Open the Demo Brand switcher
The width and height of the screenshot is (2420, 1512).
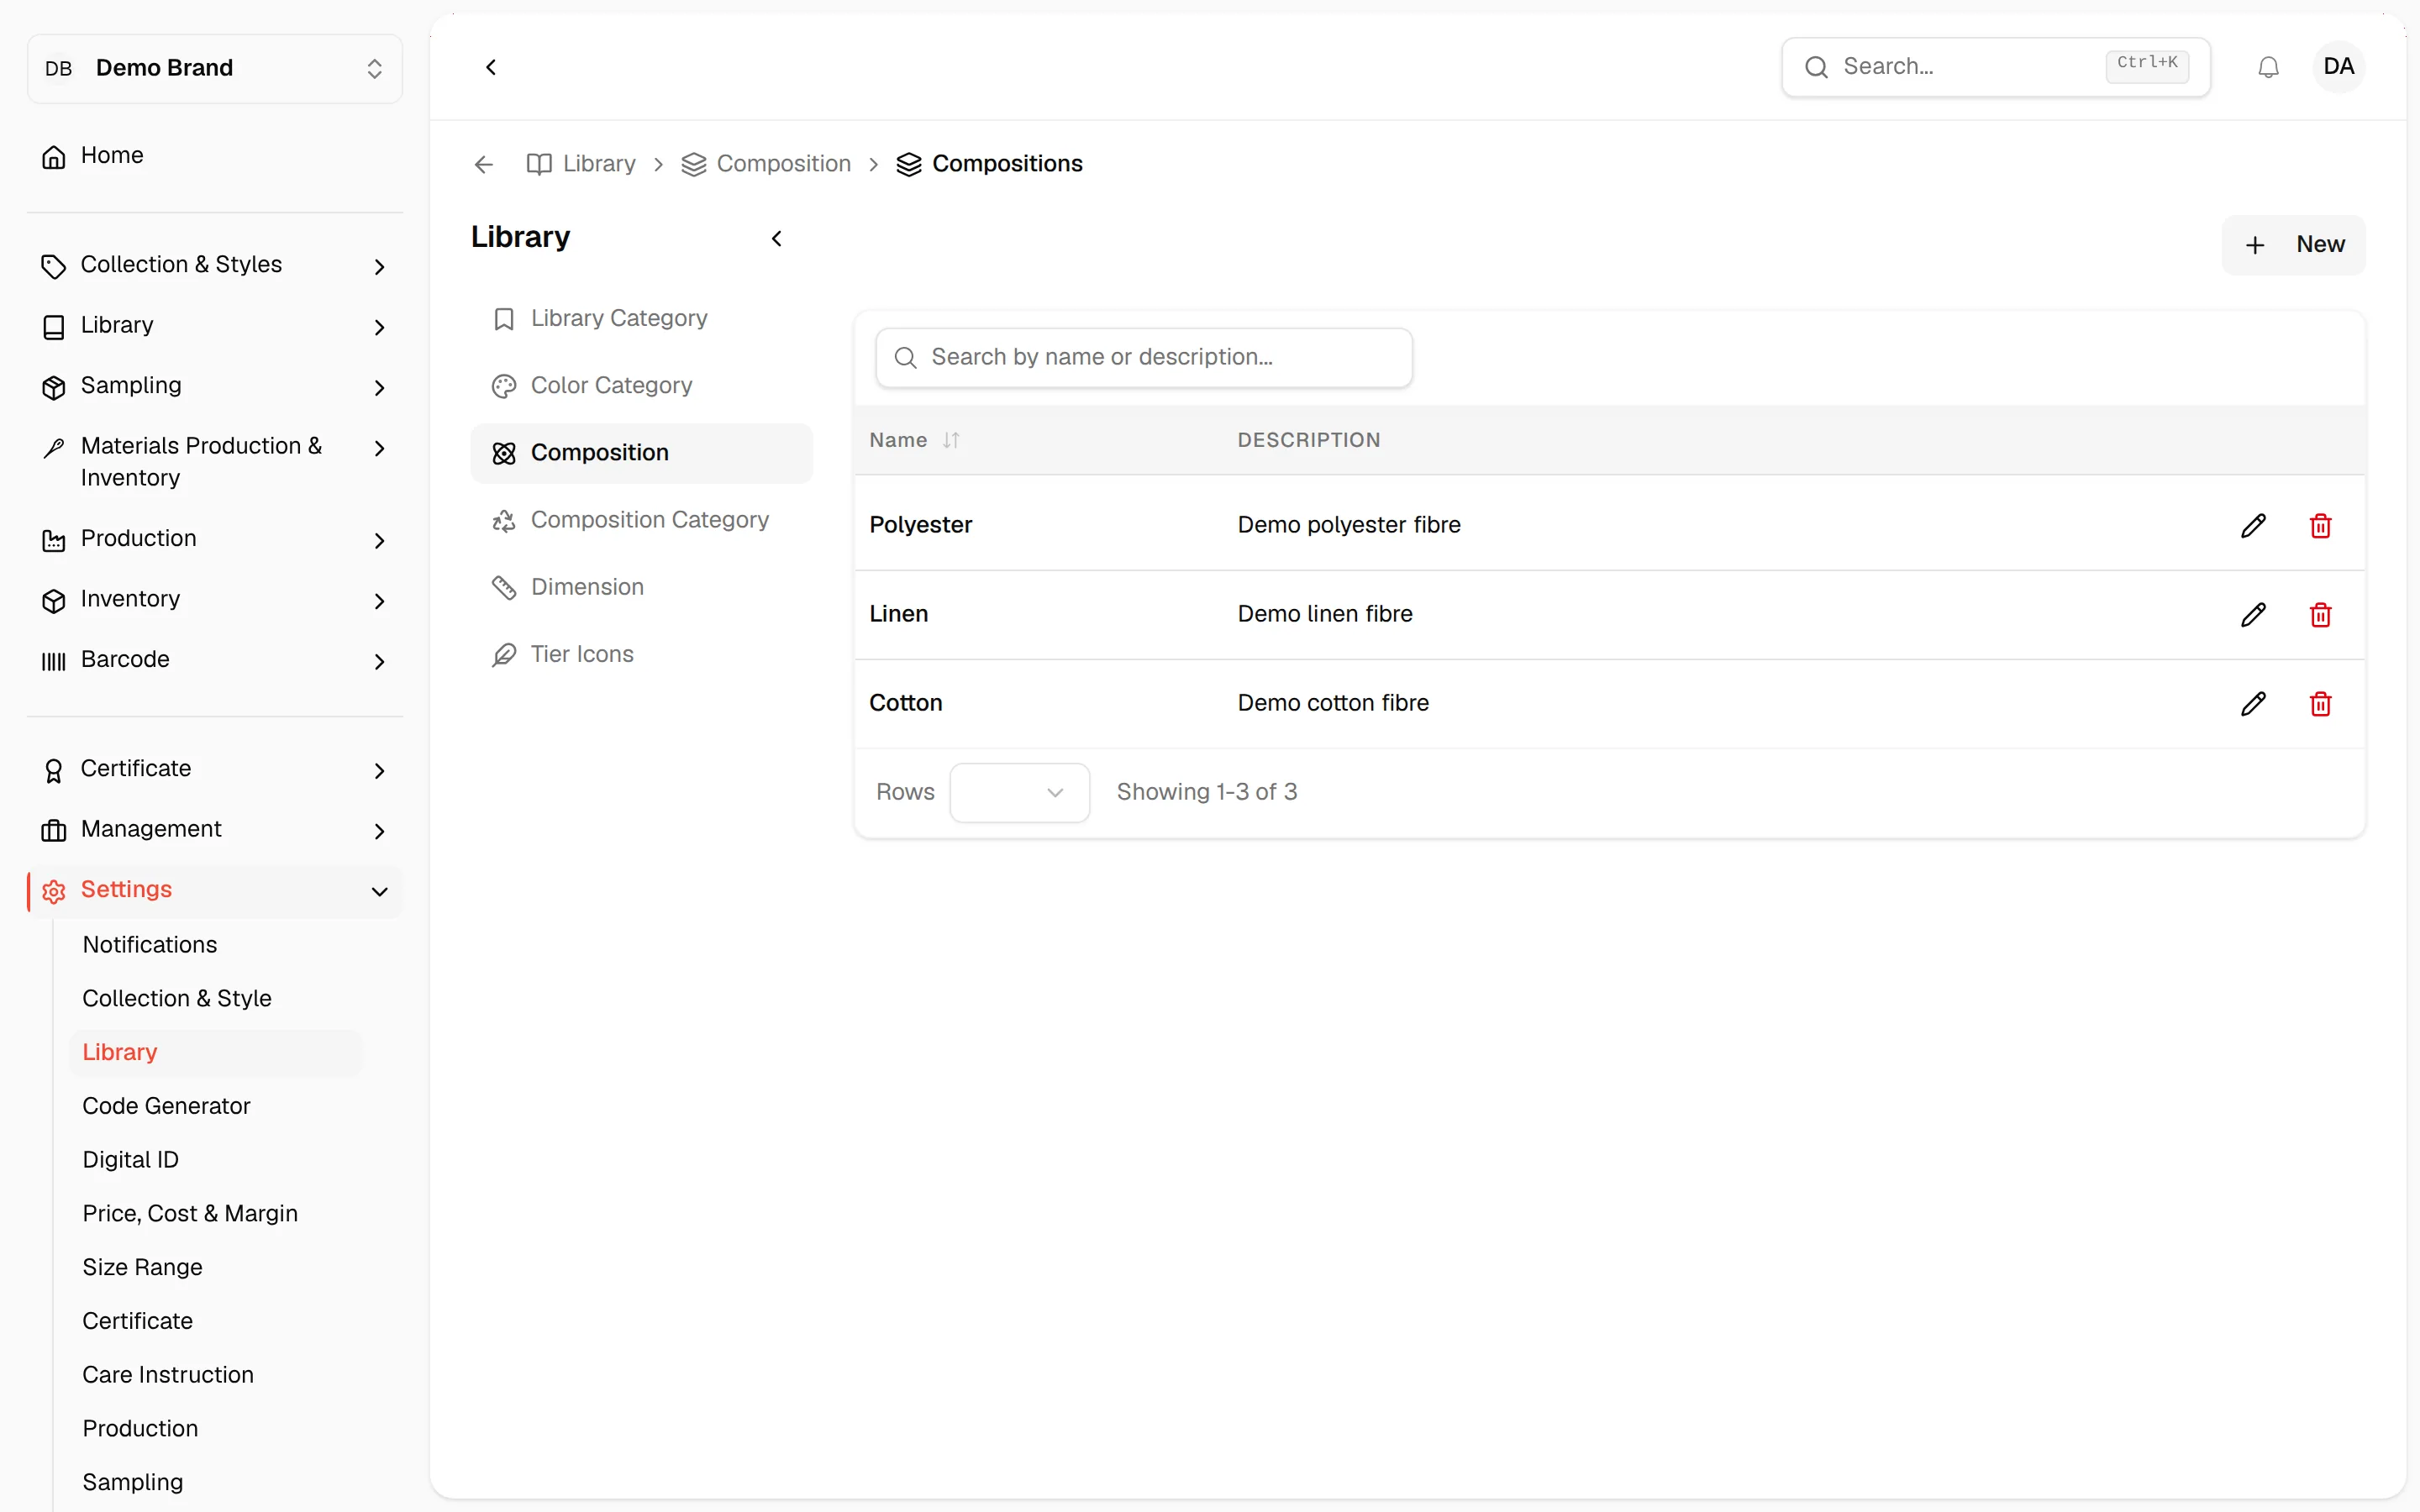(x=215, y=68)
